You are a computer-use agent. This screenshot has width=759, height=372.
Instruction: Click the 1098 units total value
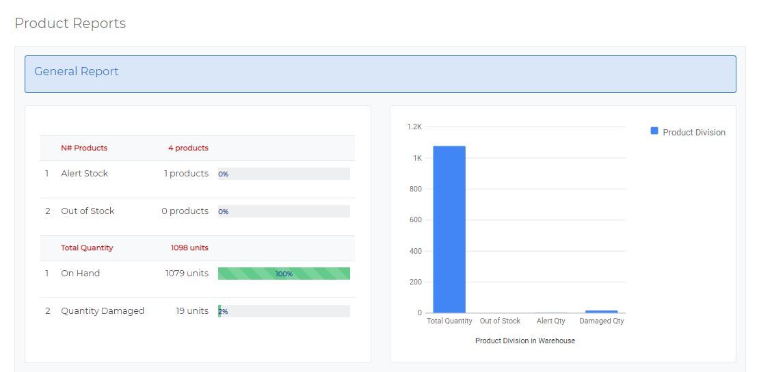[189, 248]
